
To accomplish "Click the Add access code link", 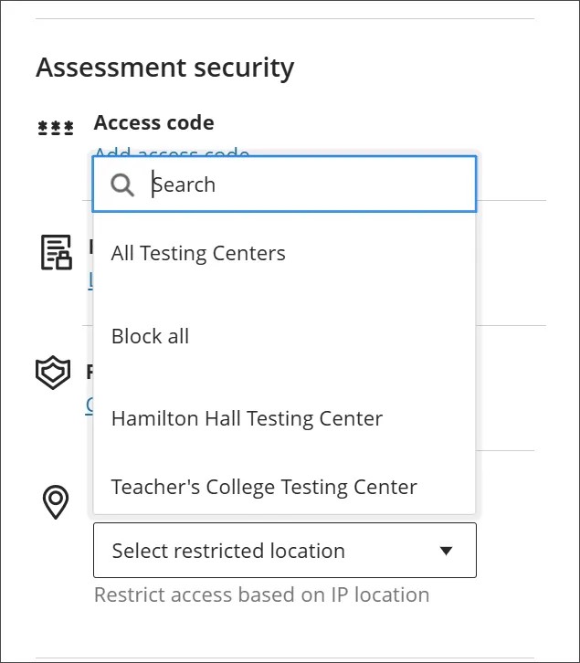I will (172, 152).
